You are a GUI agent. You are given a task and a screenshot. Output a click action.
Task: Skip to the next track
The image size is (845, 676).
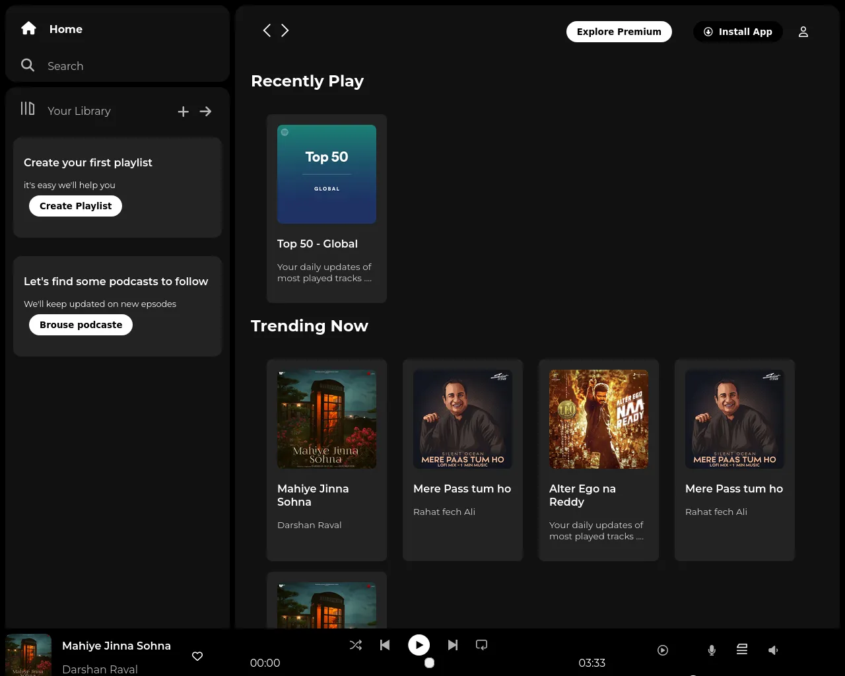coord(453,645)
